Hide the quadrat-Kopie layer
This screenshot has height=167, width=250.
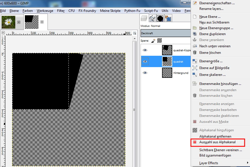pyautogui.click(x=145, y=50)
